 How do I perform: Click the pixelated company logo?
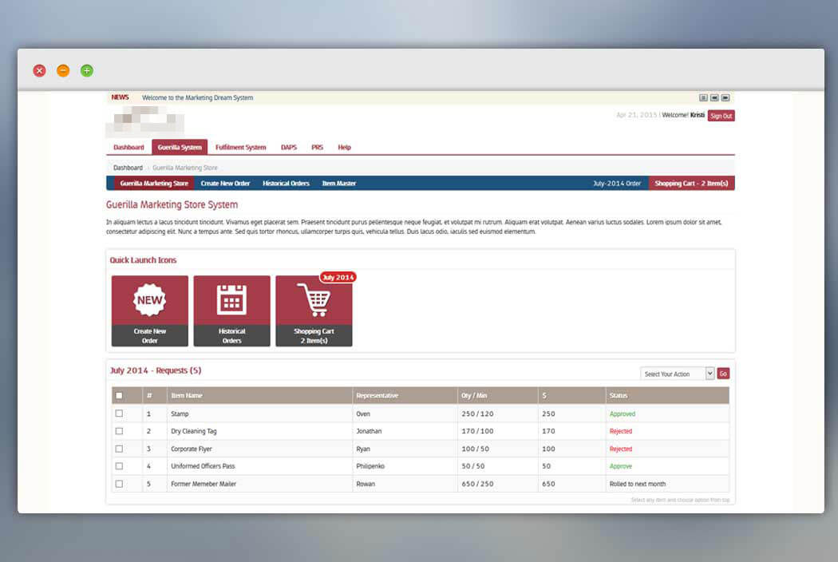[145, 121]
